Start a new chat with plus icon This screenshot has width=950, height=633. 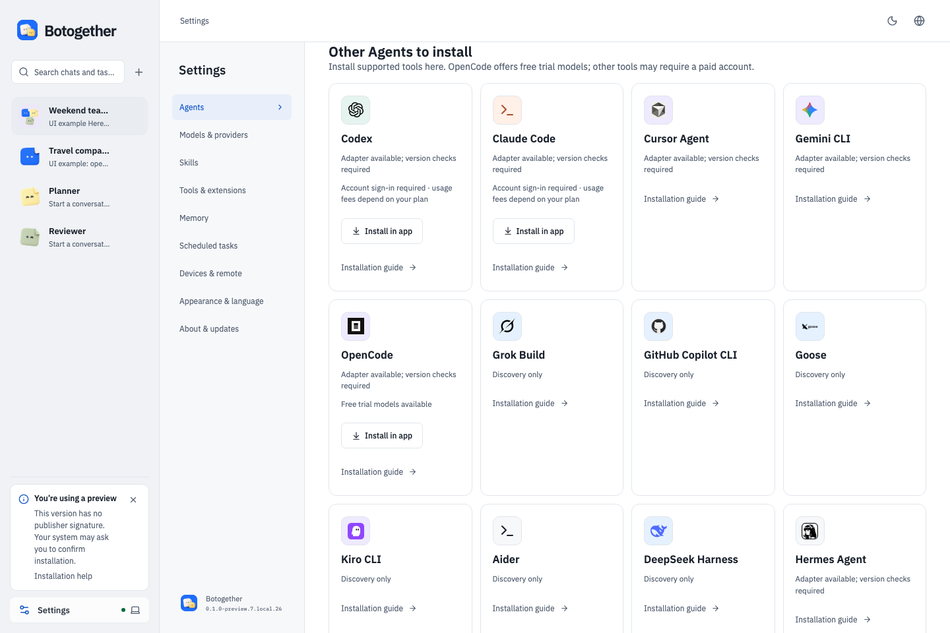coord(139,73)
